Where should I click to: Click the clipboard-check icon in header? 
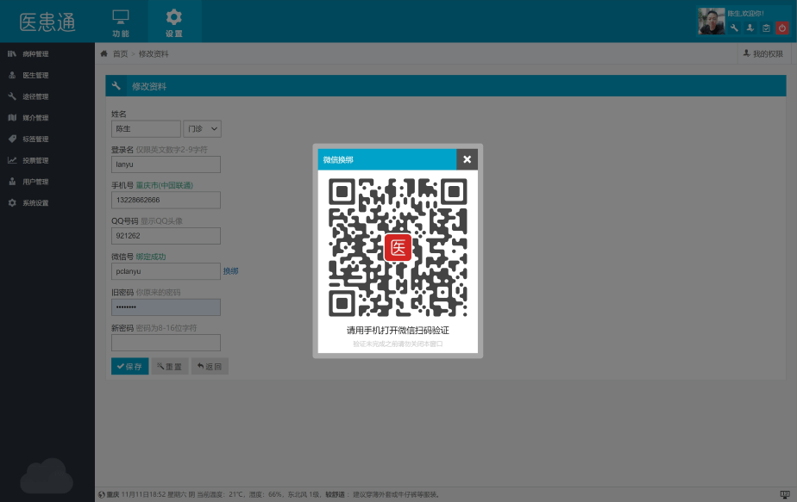coord(766,28)
